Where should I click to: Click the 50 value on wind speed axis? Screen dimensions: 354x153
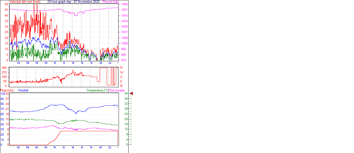6,4
